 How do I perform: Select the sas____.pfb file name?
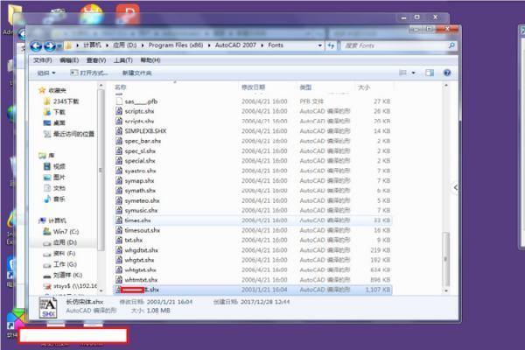[141, 101]
